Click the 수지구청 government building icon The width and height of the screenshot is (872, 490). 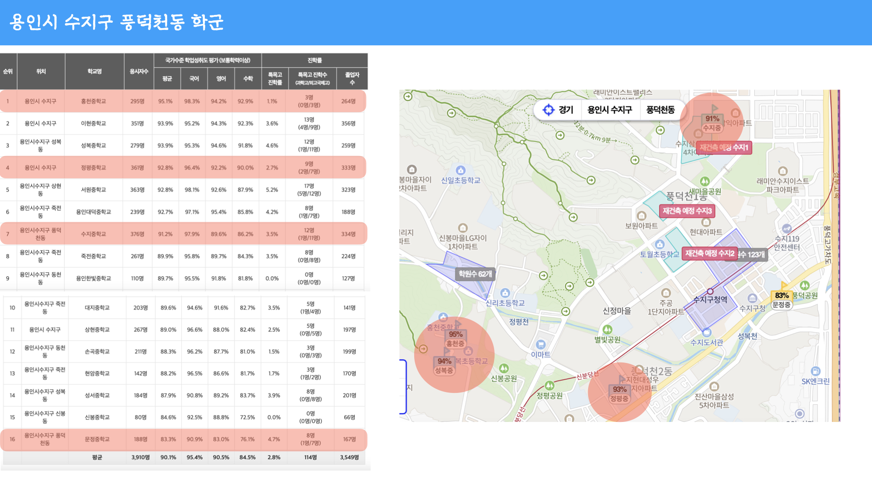click(x=752, y=298)
